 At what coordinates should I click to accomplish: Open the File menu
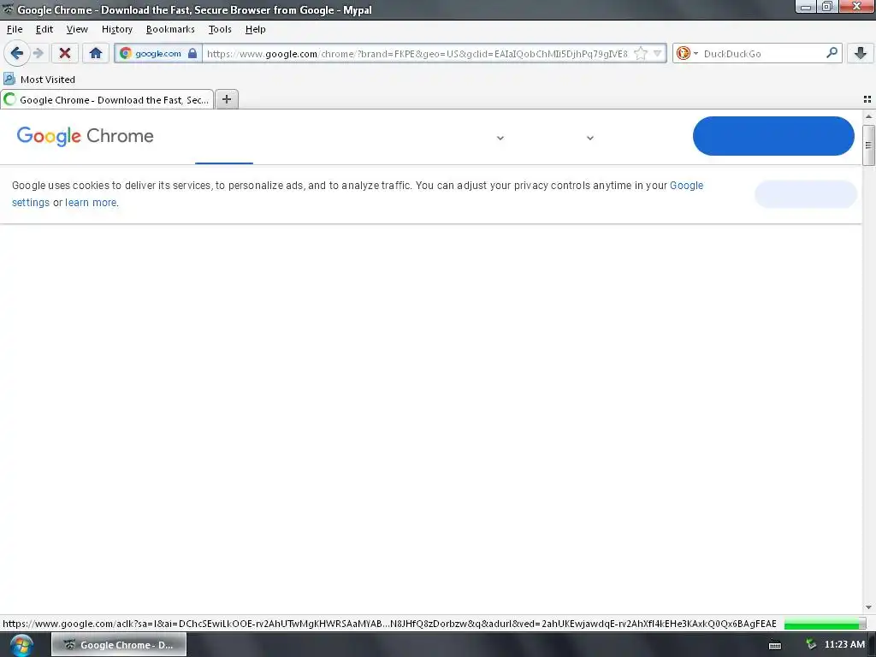[15, 30]
